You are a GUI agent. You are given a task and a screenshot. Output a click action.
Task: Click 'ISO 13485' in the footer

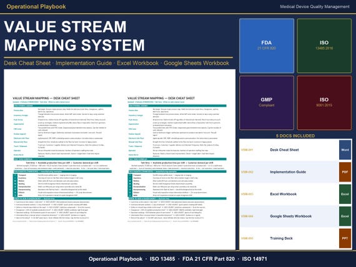162,259
